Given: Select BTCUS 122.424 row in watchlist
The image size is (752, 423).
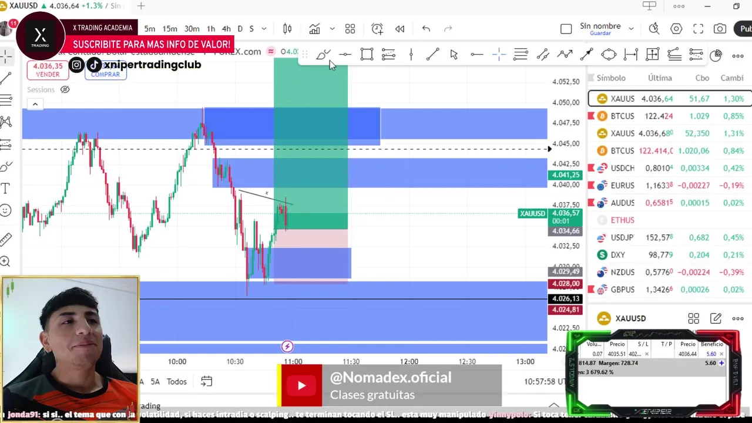Looking at the screenshot, I should point(670,116).
